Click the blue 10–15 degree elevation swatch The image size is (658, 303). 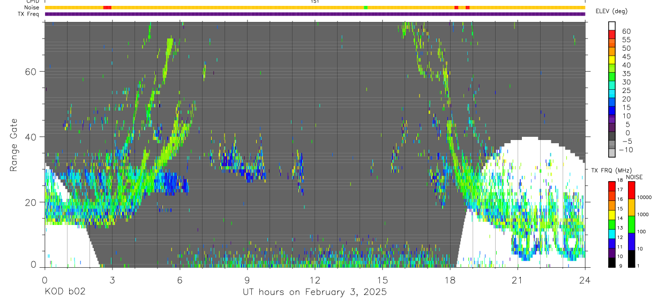pos(612,111)
